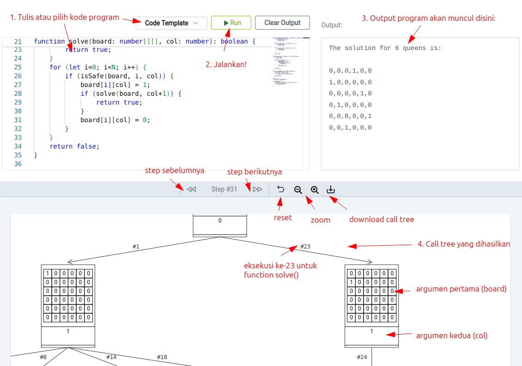Image resolution: width=522 pixels, height=366 pixels.
Task: Click line number 34 in the editor gutter
Action: click(x=18, y=146)
